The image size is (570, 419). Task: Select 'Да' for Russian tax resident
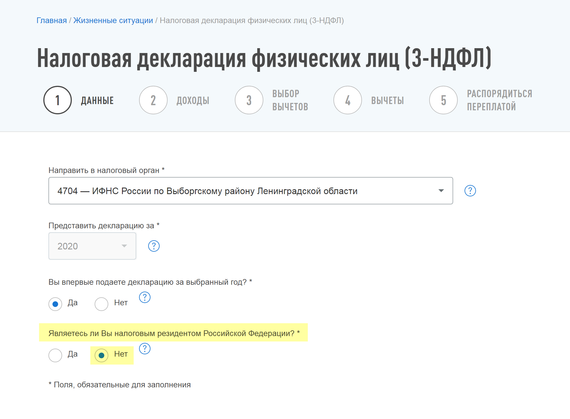(x=55, y=355)
